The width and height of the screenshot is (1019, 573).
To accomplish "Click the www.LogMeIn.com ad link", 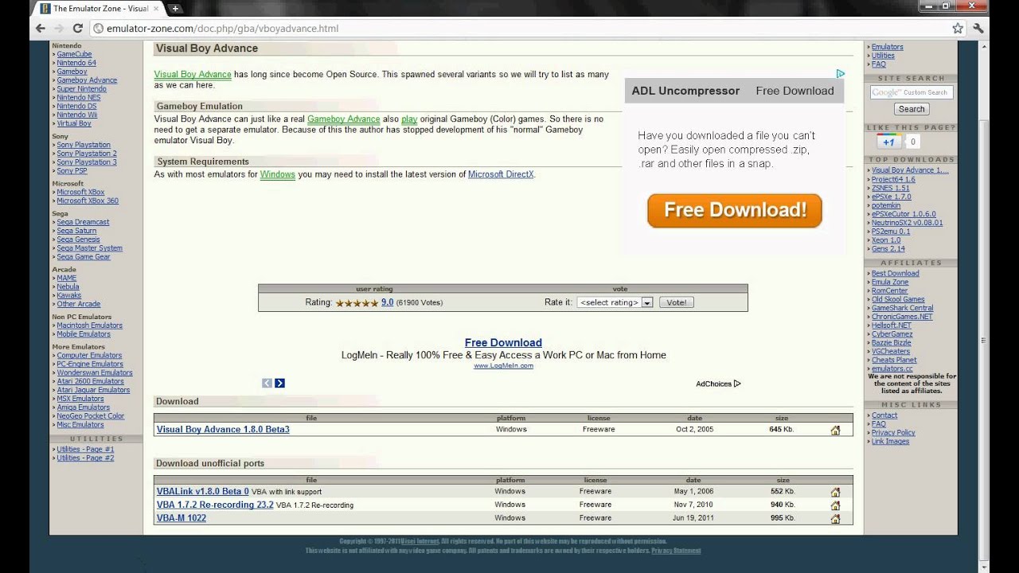I will 503,366.
